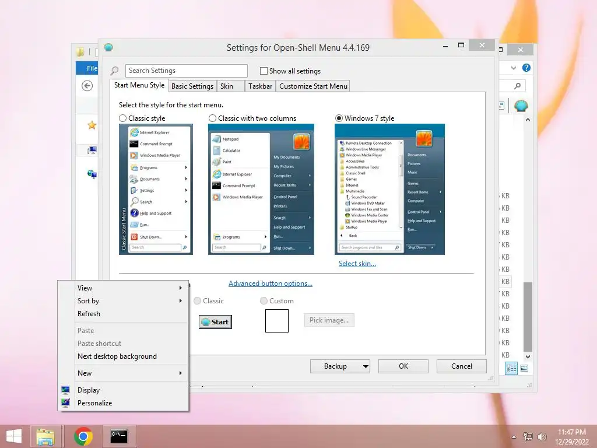Image resolution: width=597 pixels, height=448 pixels.
Task: Open the Basic Settings tab
Action: tap(192, 86)
